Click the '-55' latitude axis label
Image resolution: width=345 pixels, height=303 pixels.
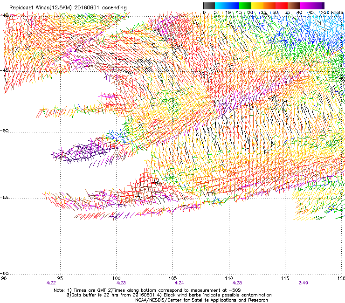pos(4,198)
